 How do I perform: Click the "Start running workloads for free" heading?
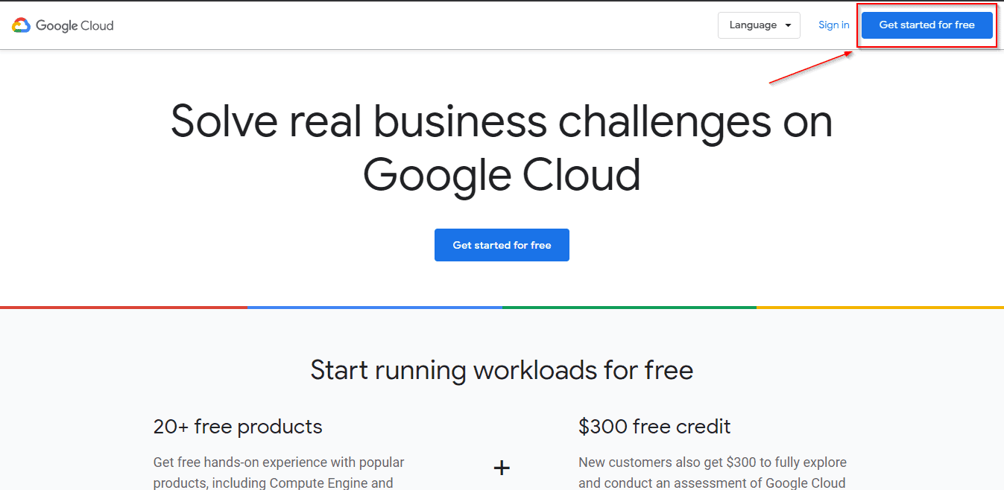(x=502, y=369)
